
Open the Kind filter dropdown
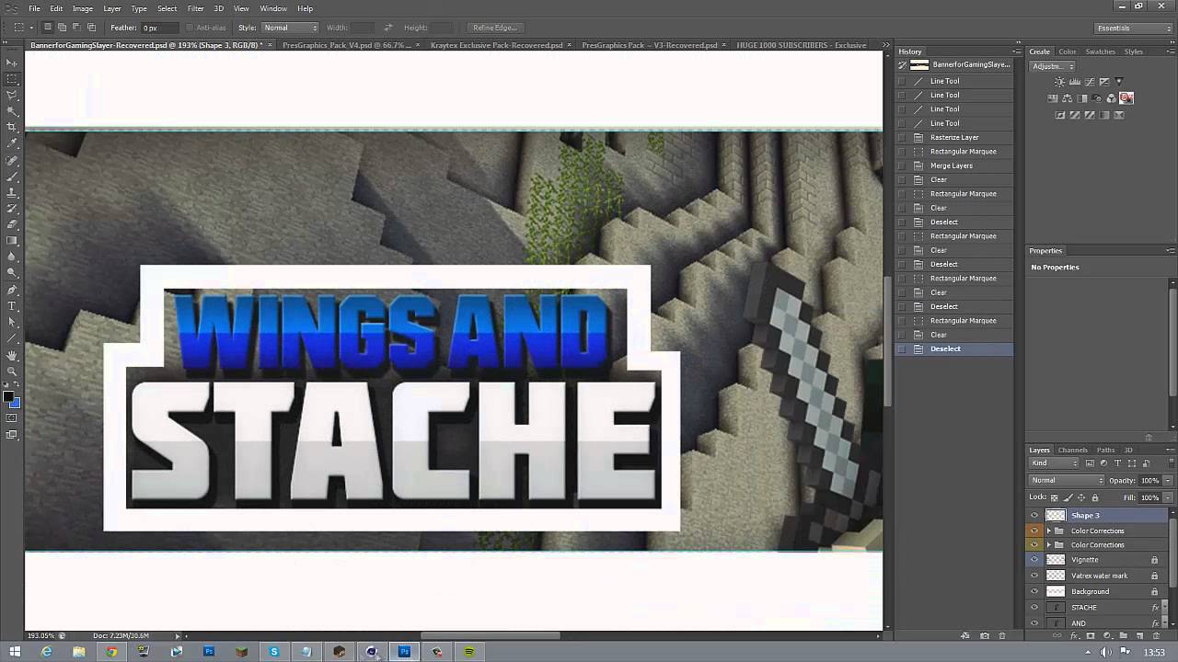click(1055, 462)
